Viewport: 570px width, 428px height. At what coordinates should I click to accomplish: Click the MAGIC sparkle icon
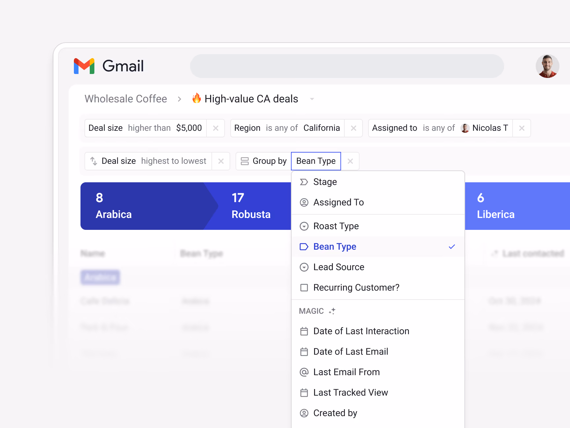click(332, 311)
